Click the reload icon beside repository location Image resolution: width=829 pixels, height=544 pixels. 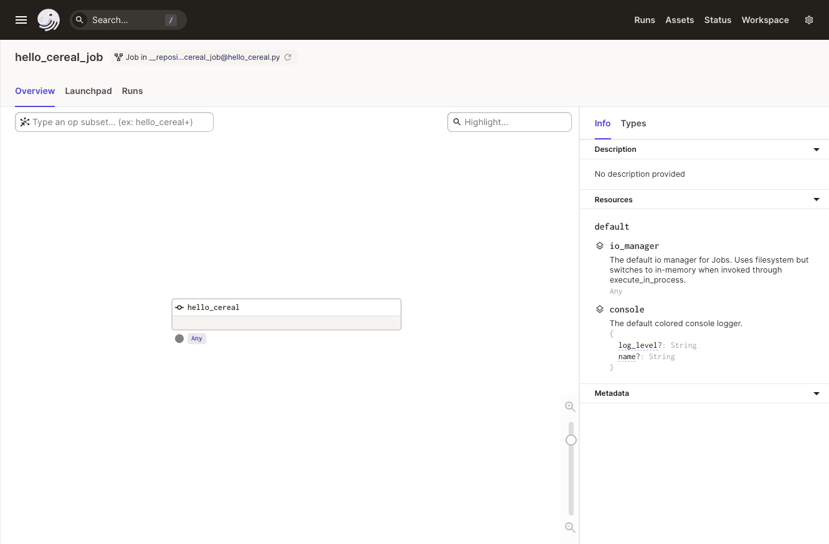[288, 57]
